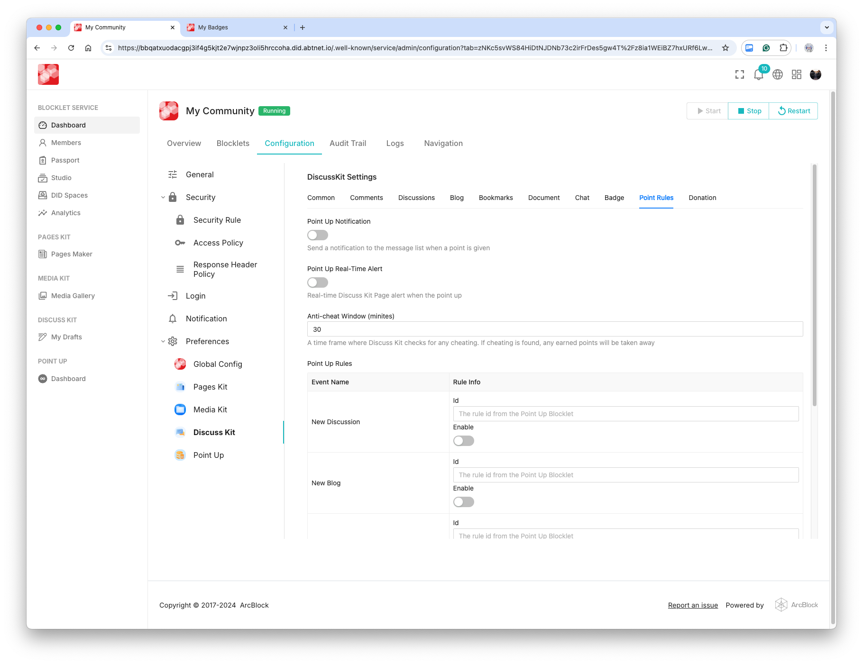Open the browser tab list dropdown
This screenshot has height=664, width=863.
826,27
